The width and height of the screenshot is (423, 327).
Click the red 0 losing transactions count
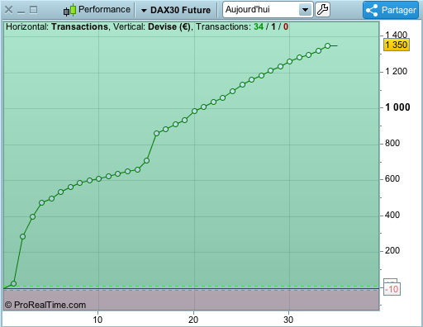(286, 26)
